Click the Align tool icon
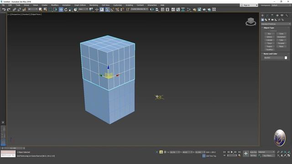Screen dimensions: 292x164 (x=157, y=10)
